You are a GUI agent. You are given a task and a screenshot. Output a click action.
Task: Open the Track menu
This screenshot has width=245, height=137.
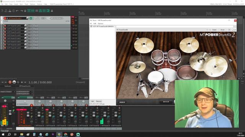click(26, 4)
